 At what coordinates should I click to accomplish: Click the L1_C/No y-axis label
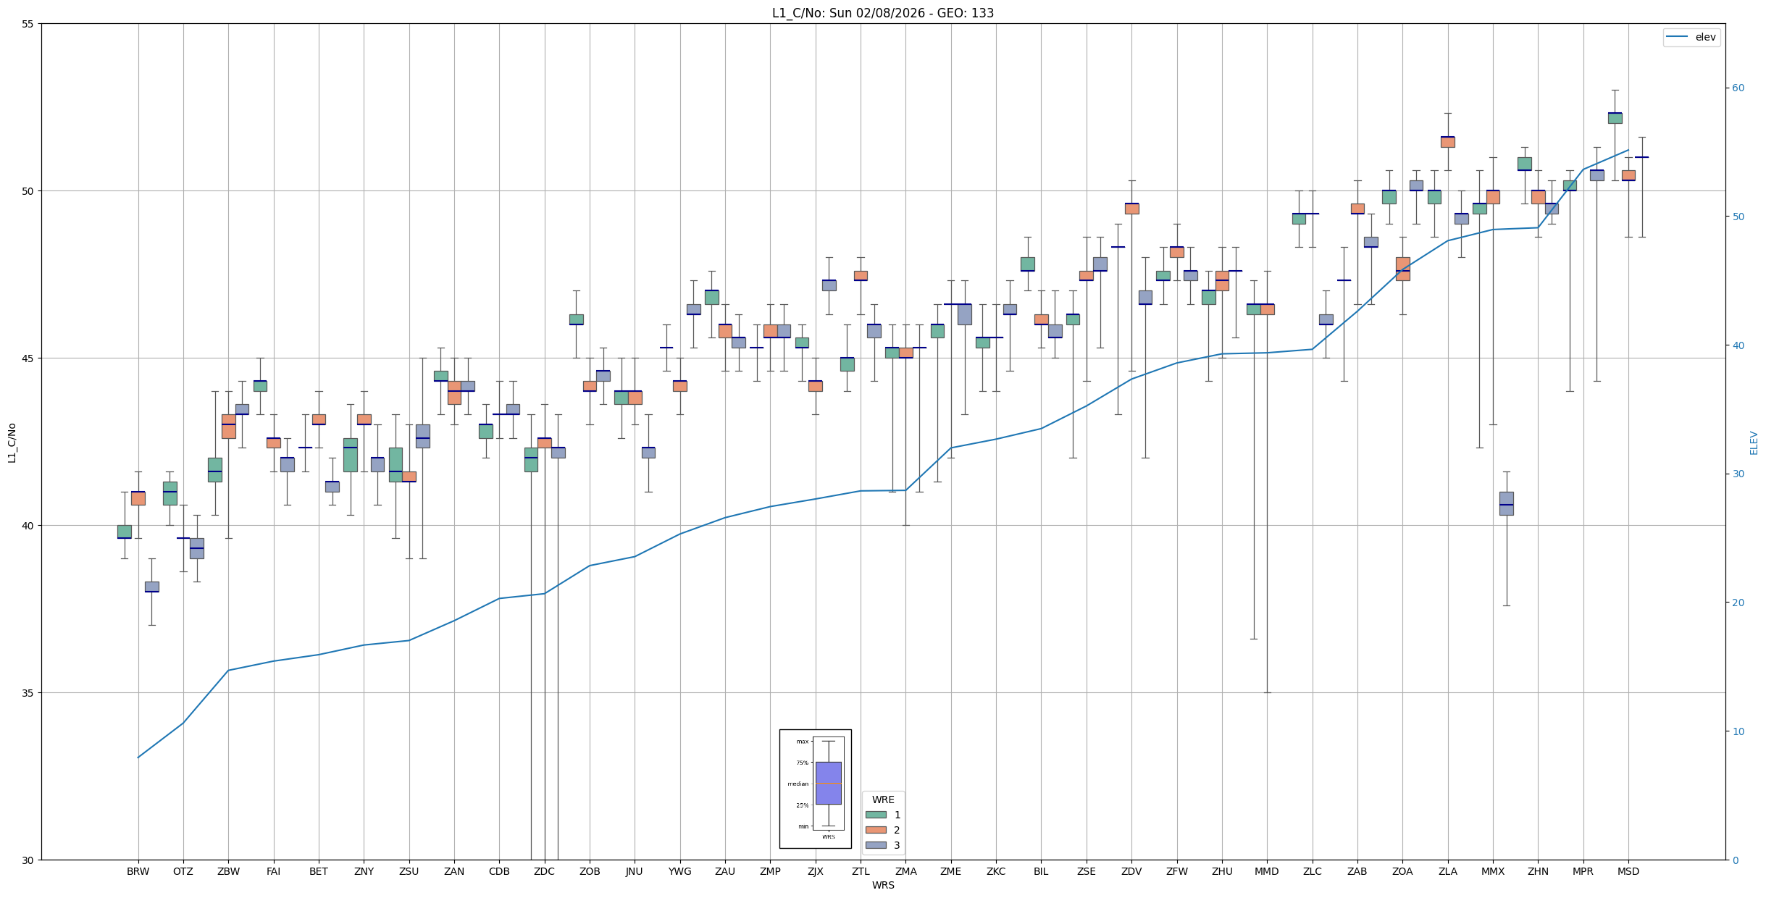pyautogui.click(x=12, y=442)
